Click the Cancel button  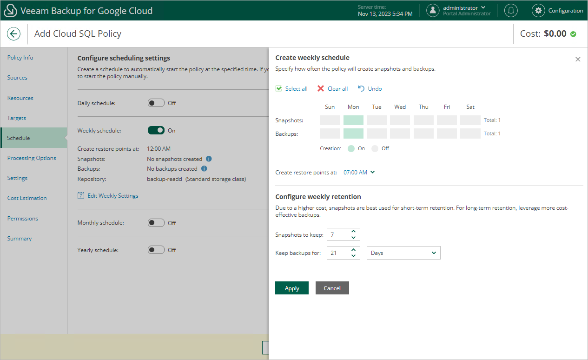click(332, 288)
